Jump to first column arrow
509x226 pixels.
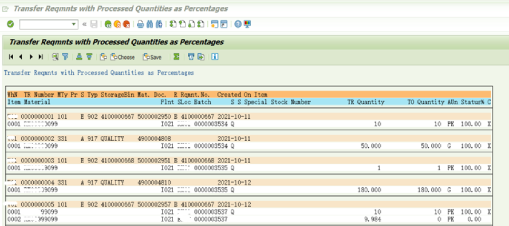pos(11,57)
